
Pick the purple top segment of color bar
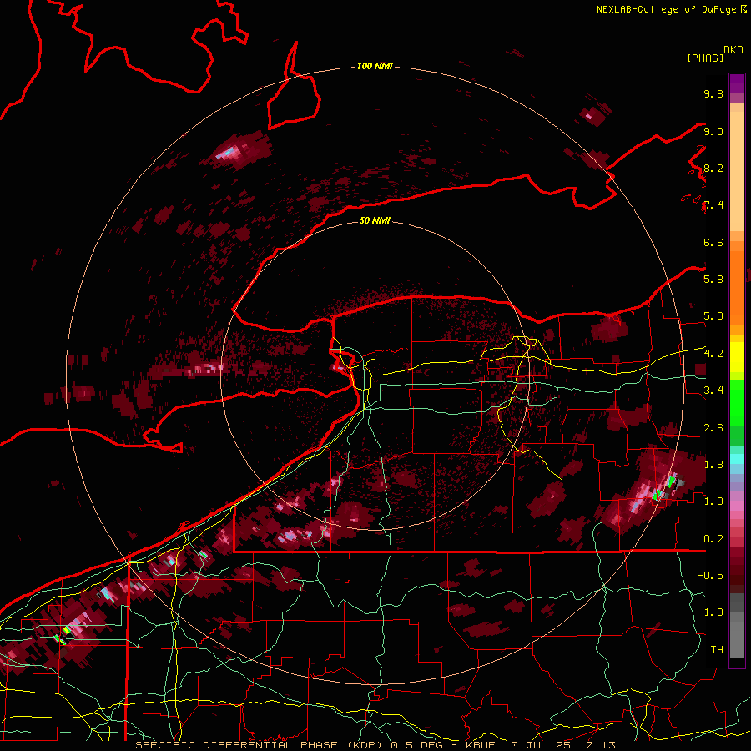click(x=737, y=83)
